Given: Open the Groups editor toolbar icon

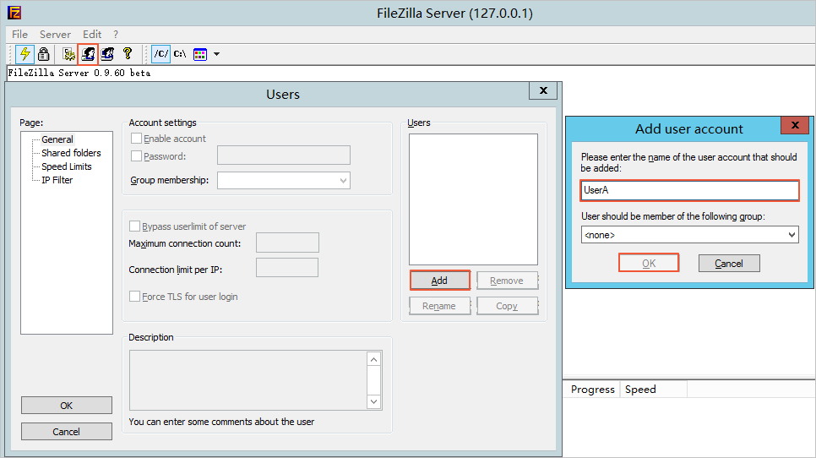Looking at the screenshot, I should point(108,53).
